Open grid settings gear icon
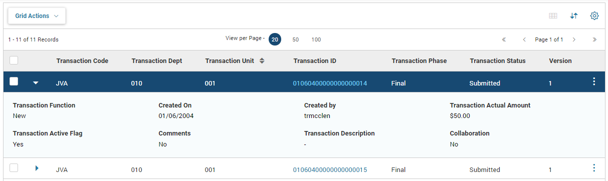 [594, 16]
